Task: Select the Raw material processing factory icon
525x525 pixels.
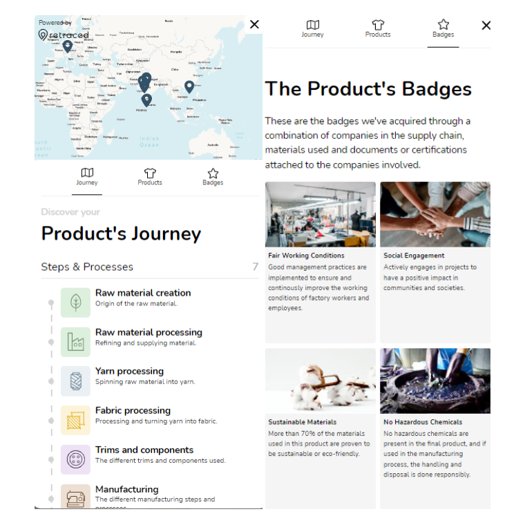Action: (75, 342)
